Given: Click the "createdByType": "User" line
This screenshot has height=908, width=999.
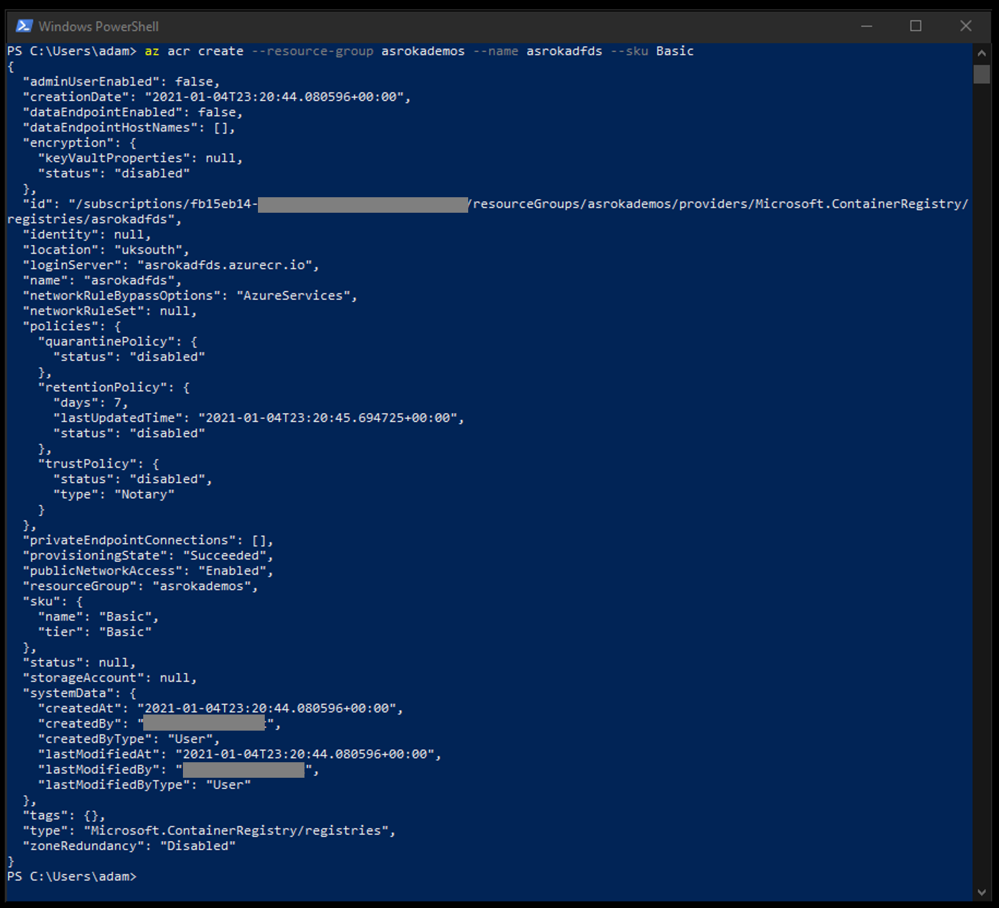Looking at the screenshot, I should (129, 739).
